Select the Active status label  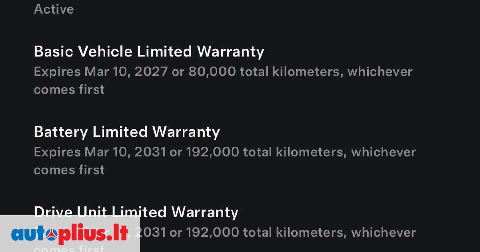coord(54,9)
